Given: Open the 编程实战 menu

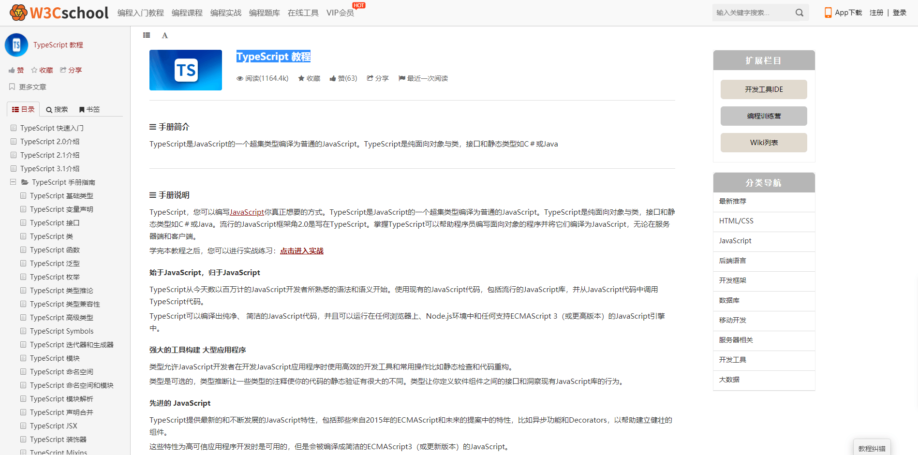Looking at the screenshot, I should pyautogui.click(x=226, y=13).
